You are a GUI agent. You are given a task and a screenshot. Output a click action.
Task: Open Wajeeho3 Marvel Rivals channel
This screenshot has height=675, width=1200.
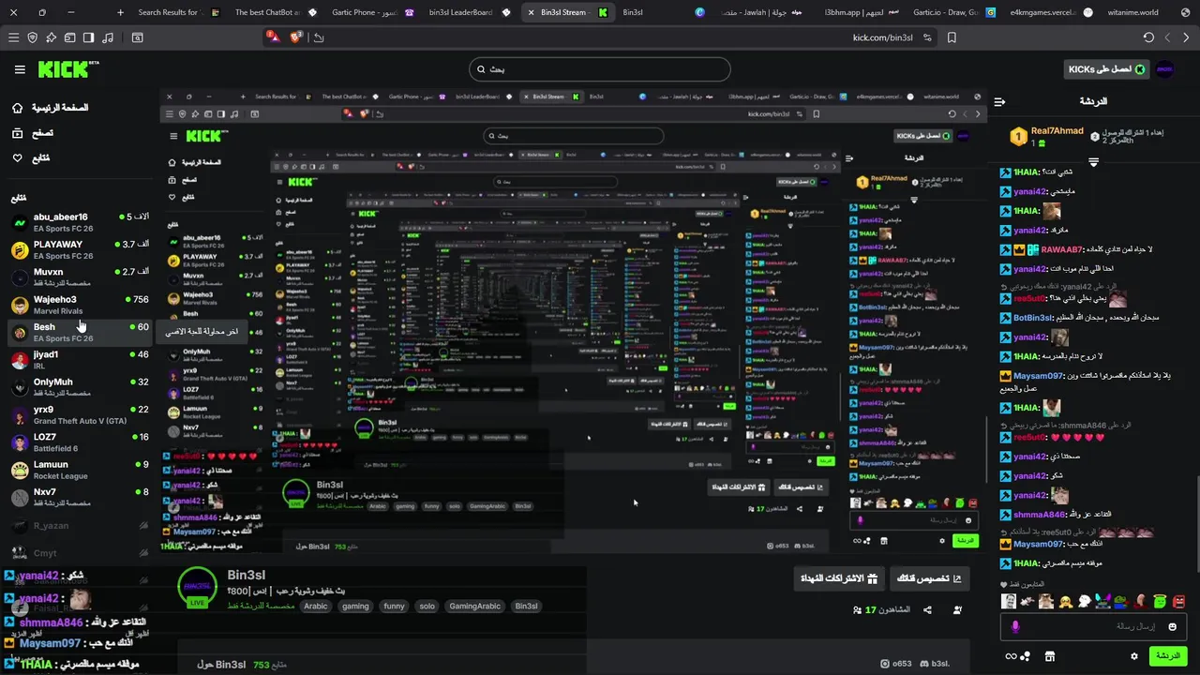79,305
